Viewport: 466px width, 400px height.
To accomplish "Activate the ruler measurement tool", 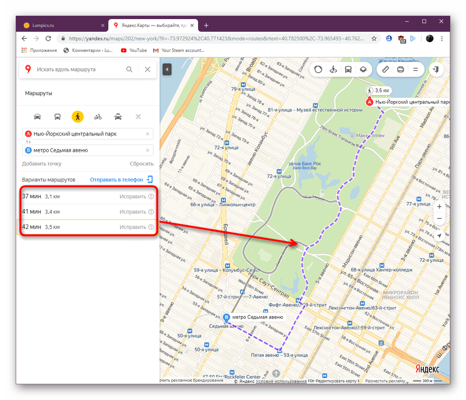I will click(386, 69).
